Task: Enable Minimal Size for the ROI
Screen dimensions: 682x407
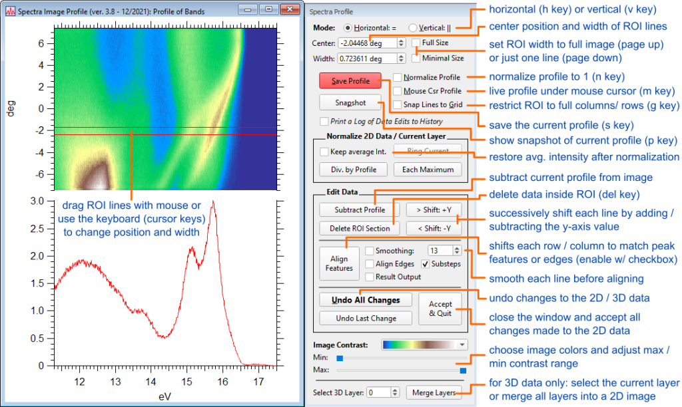Action: (x=416, y=57)
